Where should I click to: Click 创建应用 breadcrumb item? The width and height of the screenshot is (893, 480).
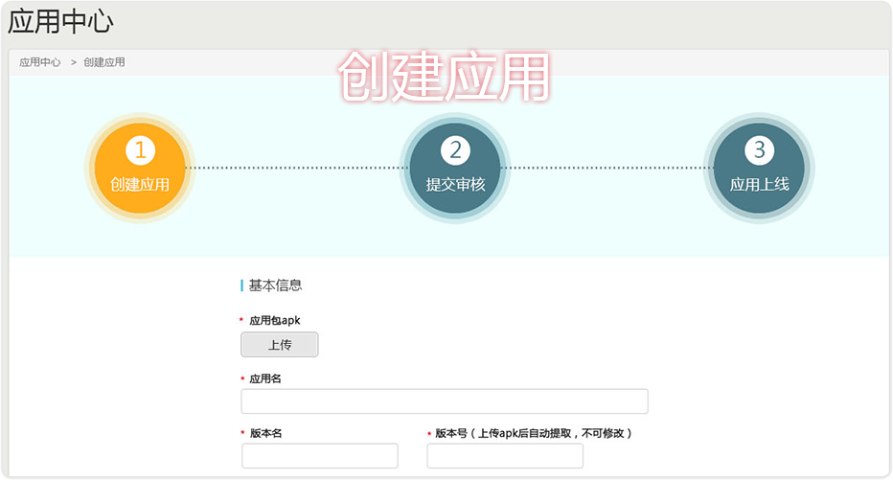click(104, 62)
